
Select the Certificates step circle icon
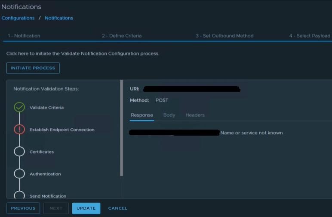coord(19,152)
